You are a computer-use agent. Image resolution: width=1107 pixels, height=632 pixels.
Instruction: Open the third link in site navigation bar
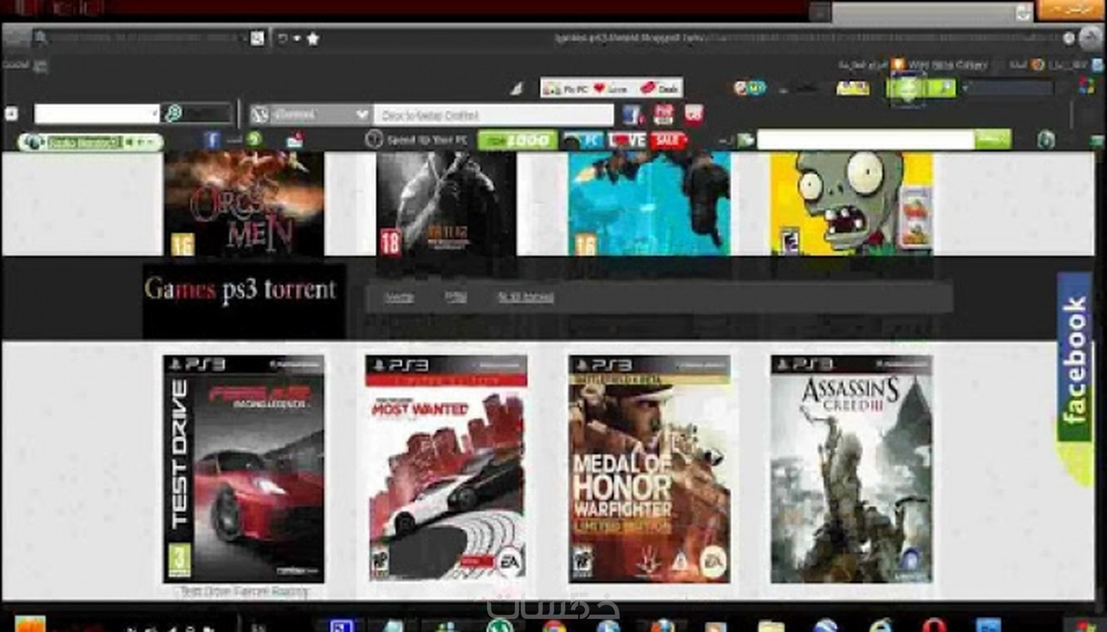[x=525, y=297]
